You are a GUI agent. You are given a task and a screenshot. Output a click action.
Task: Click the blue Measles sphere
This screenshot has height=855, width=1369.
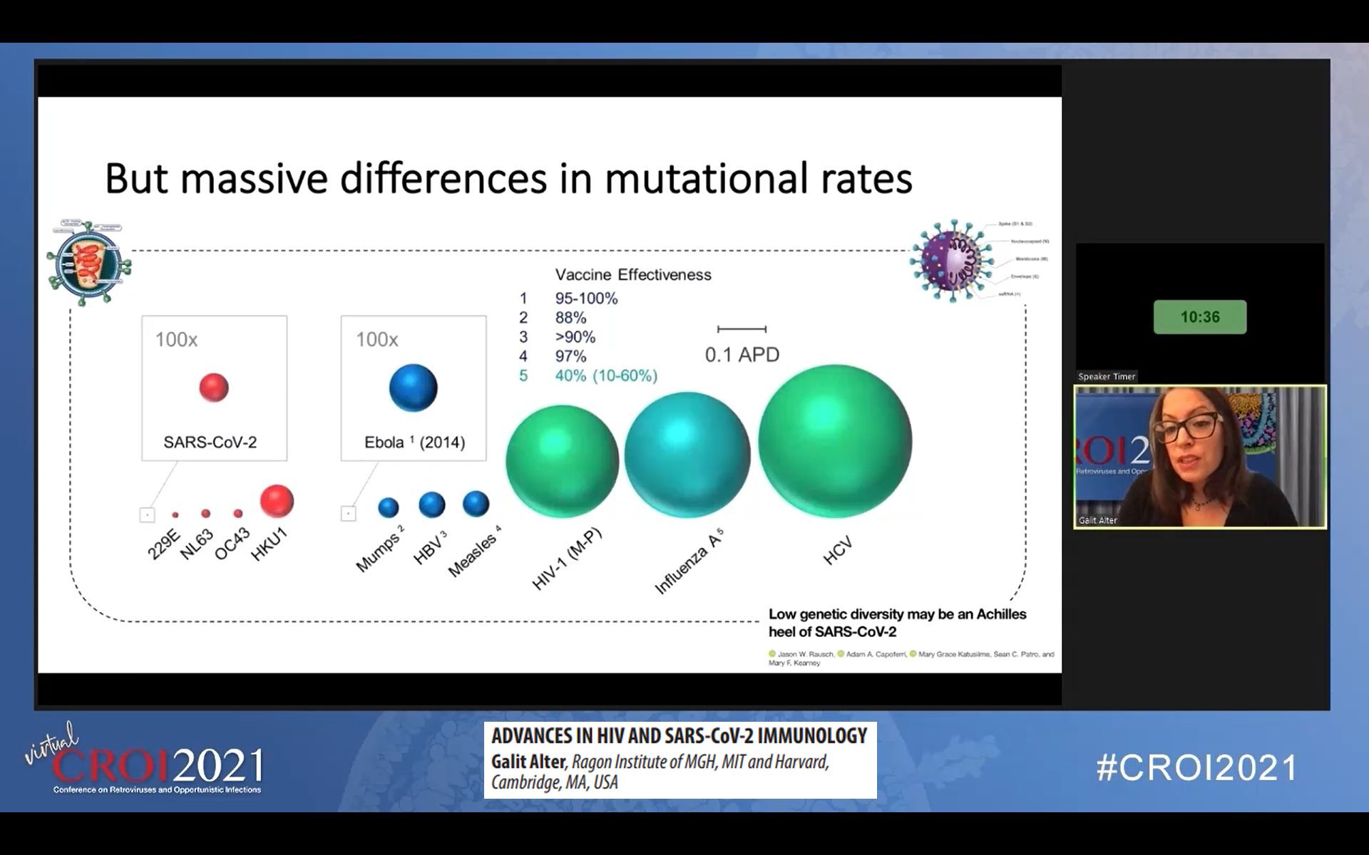[x=476, y=504]
